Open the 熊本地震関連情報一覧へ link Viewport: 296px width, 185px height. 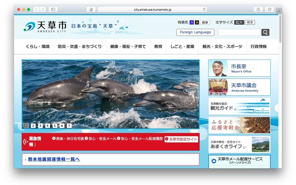(54, 160)
